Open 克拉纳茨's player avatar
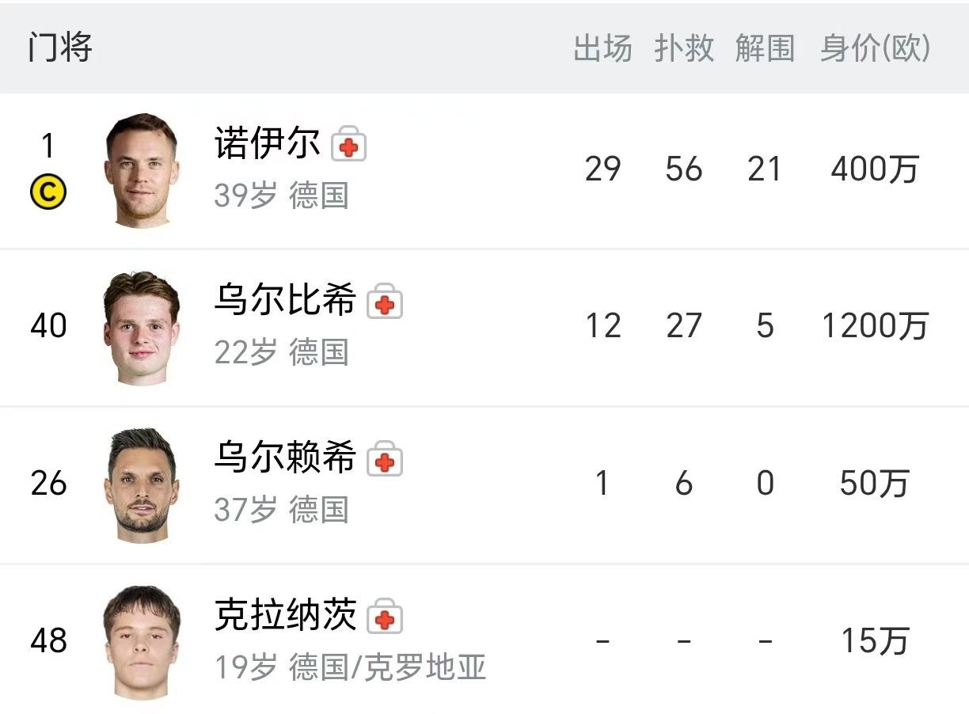The height and width of the screenshot is (714, 969). coord(142,642)
